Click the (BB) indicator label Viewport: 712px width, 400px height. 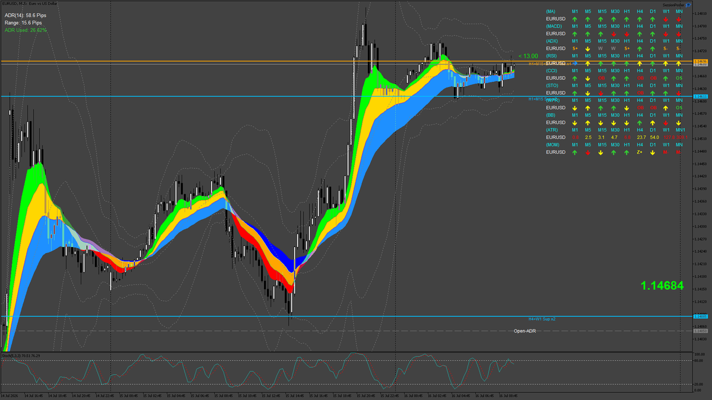551,115
